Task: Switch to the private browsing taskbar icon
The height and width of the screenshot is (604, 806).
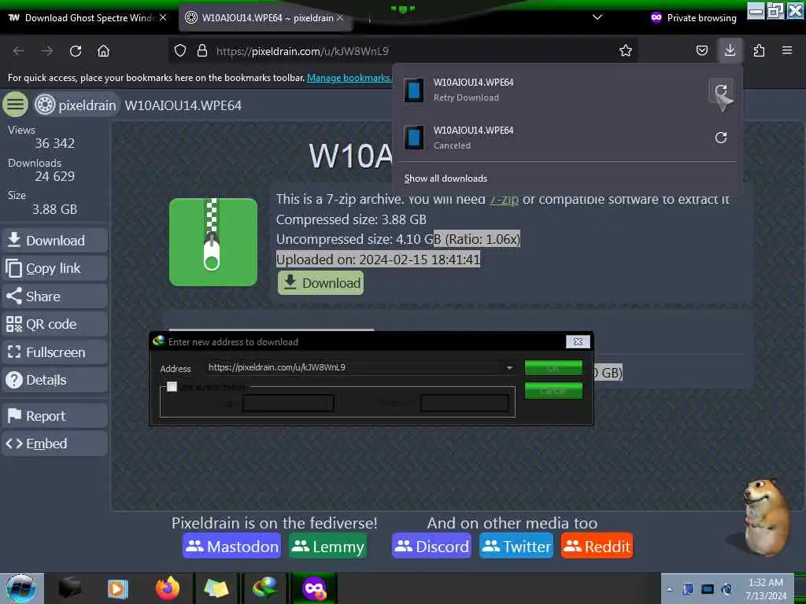Action: [314, 588]
